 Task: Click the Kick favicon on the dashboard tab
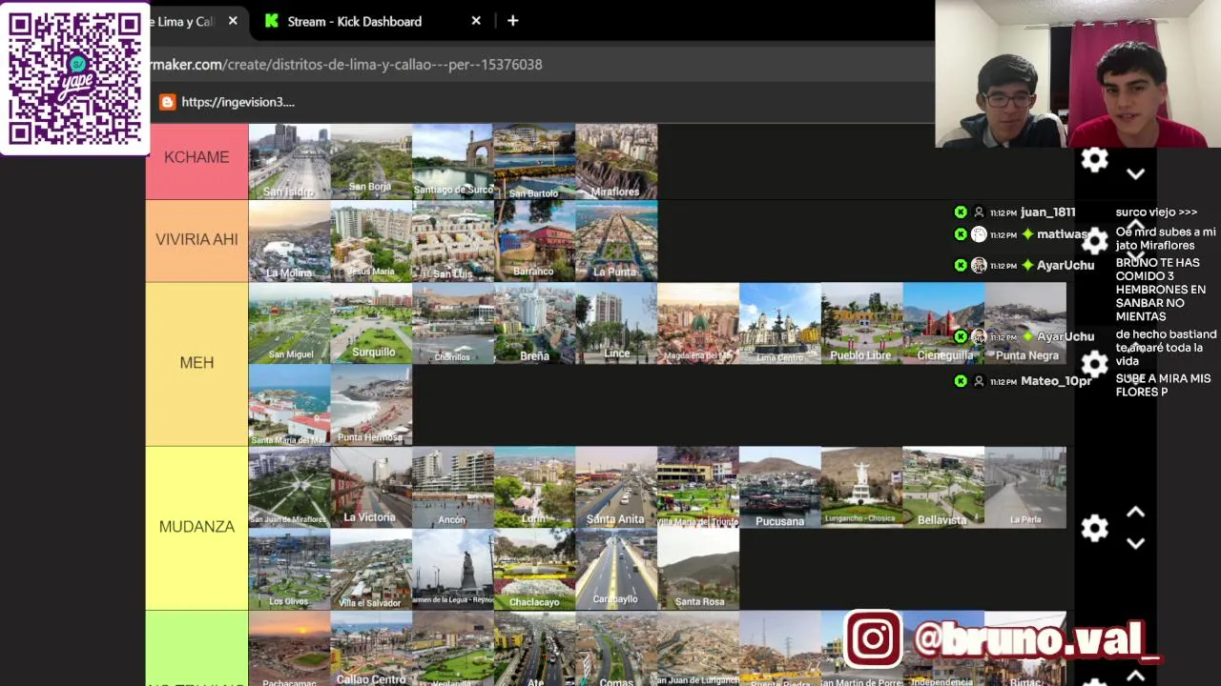pyautogui.click(x=272, y=21)
